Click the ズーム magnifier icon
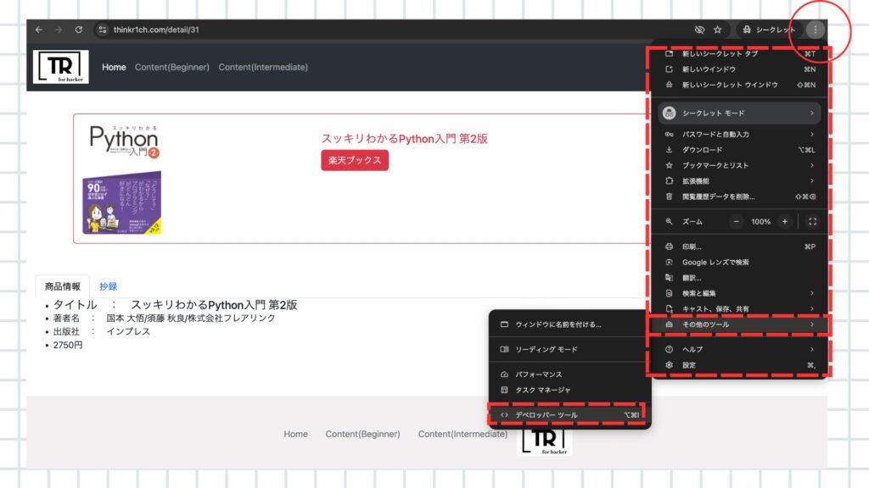The image size is (869, 488). coord(669,221)
